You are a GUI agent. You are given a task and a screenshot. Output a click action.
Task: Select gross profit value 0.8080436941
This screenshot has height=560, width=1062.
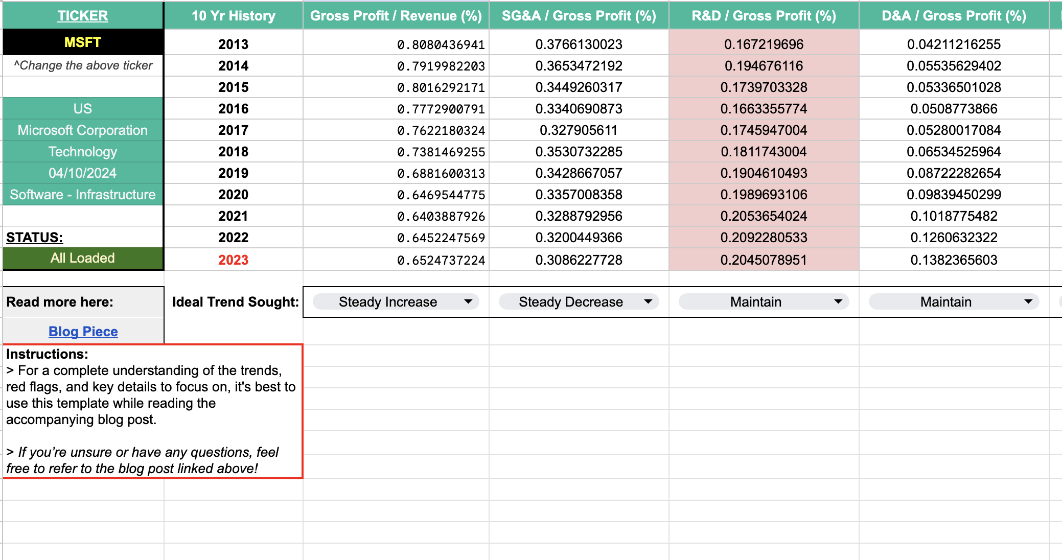pos(396,44)
